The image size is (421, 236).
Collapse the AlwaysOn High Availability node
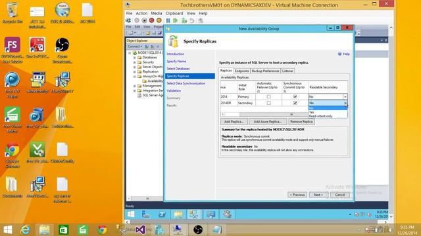[134, 77]
